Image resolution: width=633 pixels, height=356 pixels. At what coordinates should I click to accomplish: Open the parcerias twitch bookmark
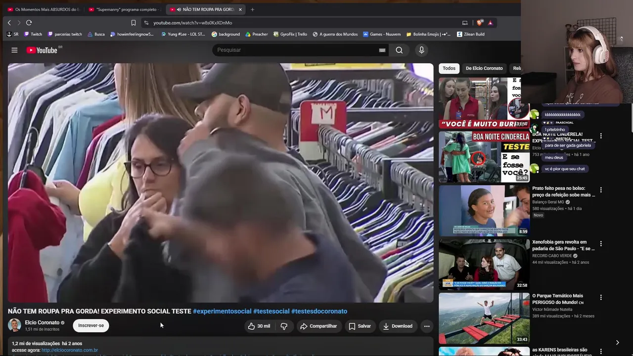pos(65,34)
